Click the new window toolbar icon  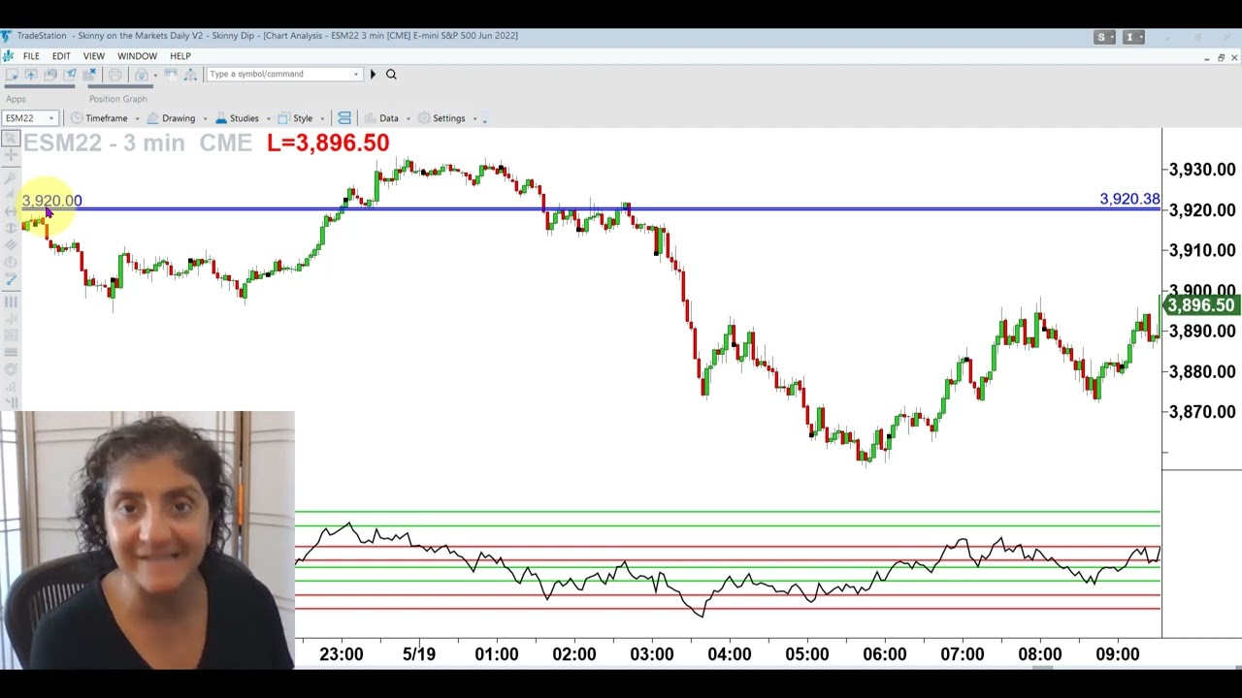coord(12,75)
